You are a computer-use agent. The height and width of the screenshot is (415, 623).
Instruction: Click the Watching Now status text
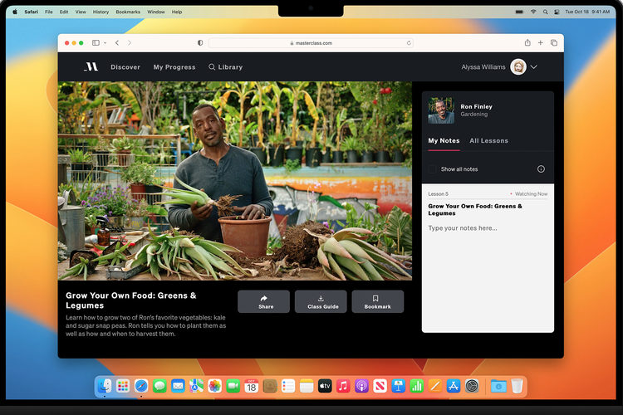tap(532, 193)
